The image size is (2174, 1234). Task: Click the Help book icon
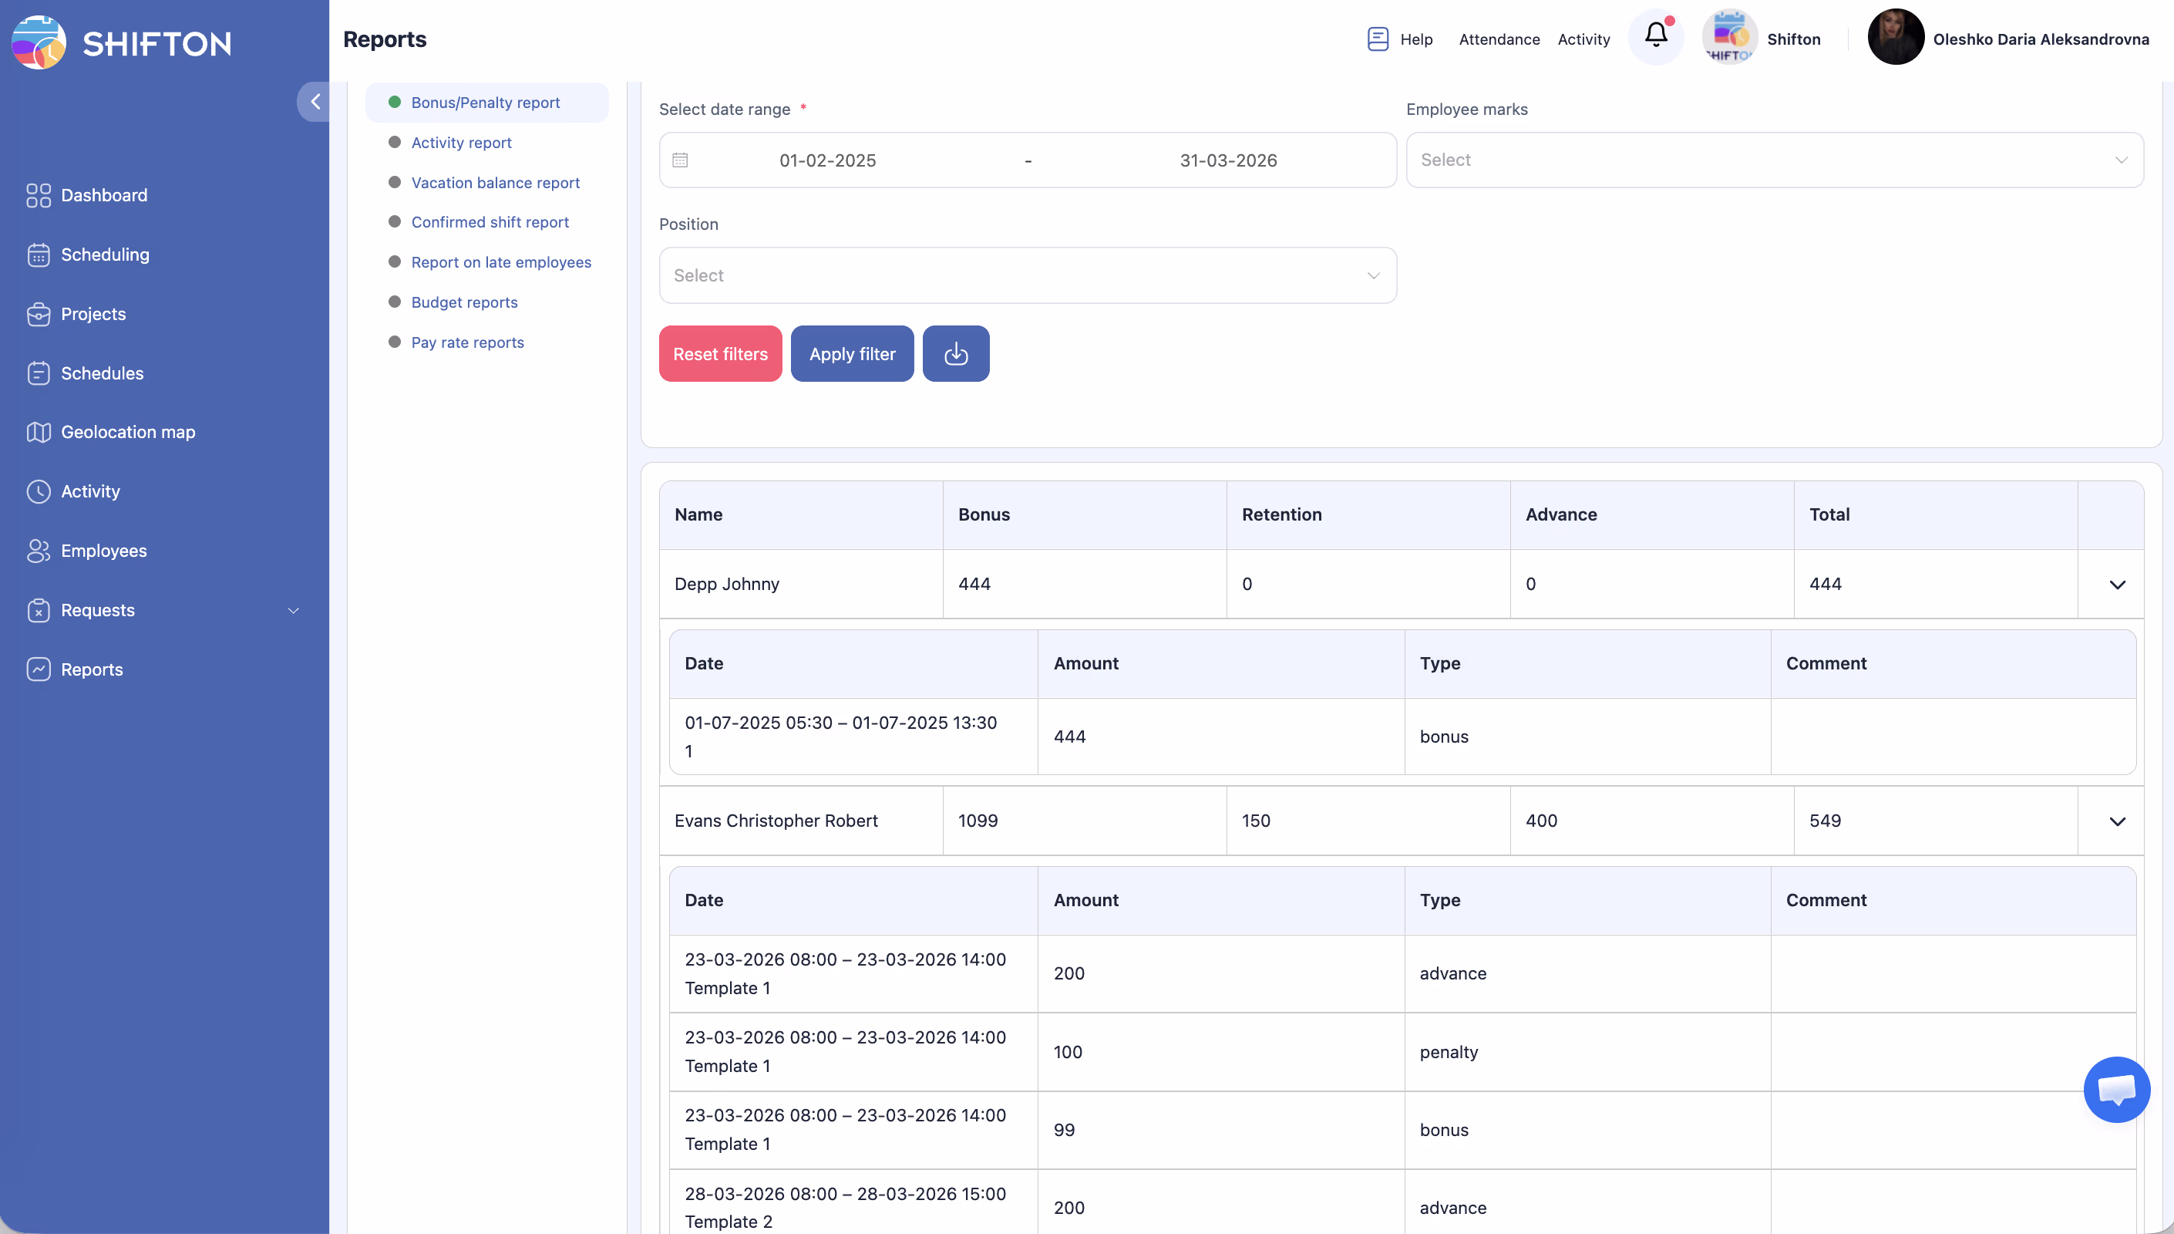click(1378, 39)
